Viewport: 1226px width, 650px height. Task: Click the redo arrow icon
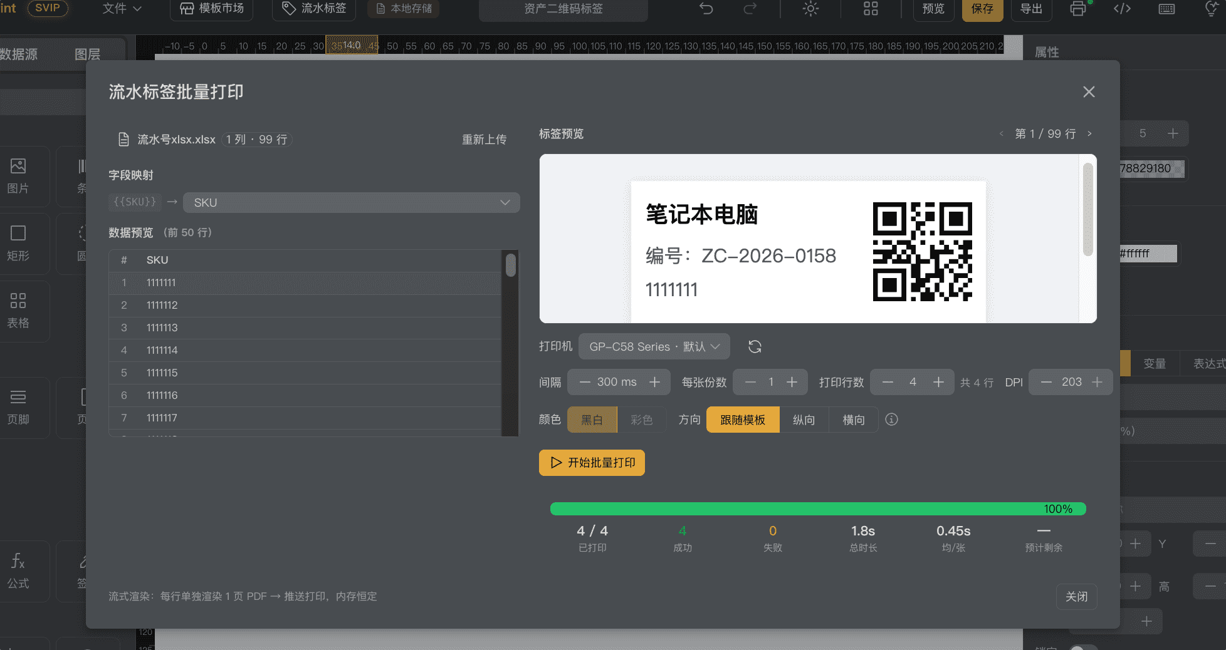click(x=750, y=9)
